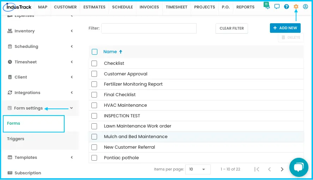Click the sort arrow beside Name

(121, 52)
